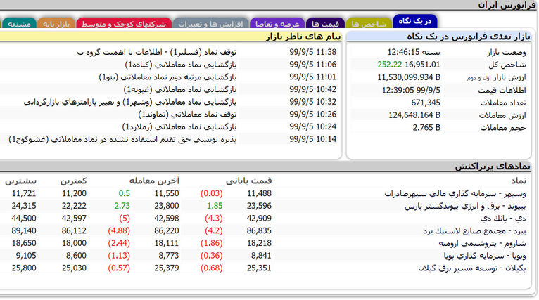Image resolution: width=539 pixels, height=300 pixels.
Task: Click message بازگشایی نماد معاملاتی (غبونه1)
Action: click(180, 89)
